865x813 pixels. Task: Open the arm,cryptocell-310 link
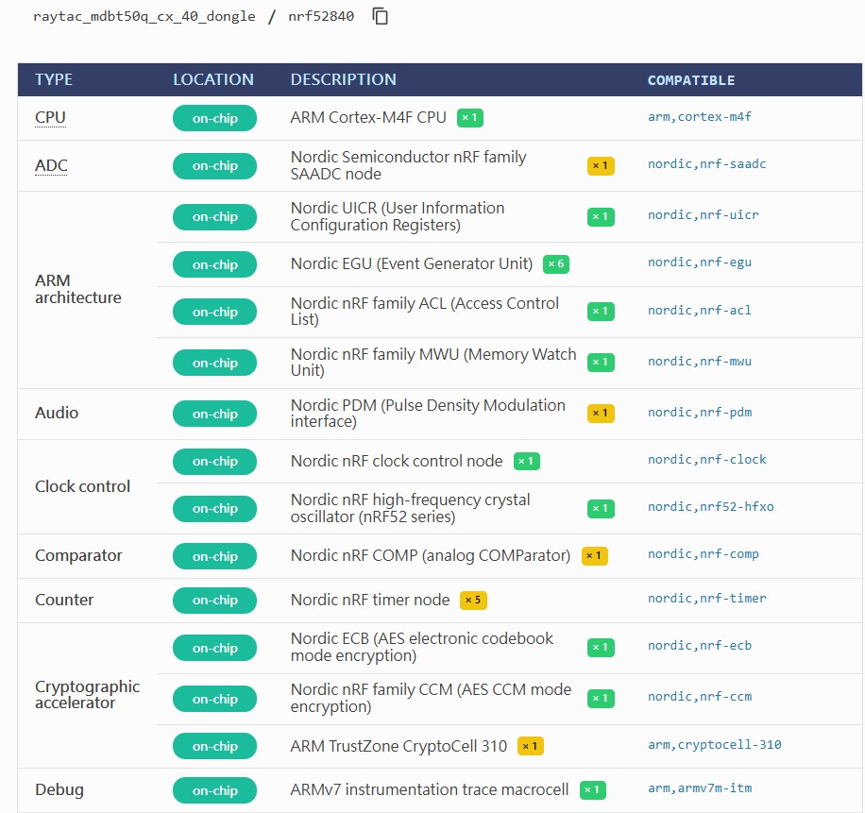714,744
